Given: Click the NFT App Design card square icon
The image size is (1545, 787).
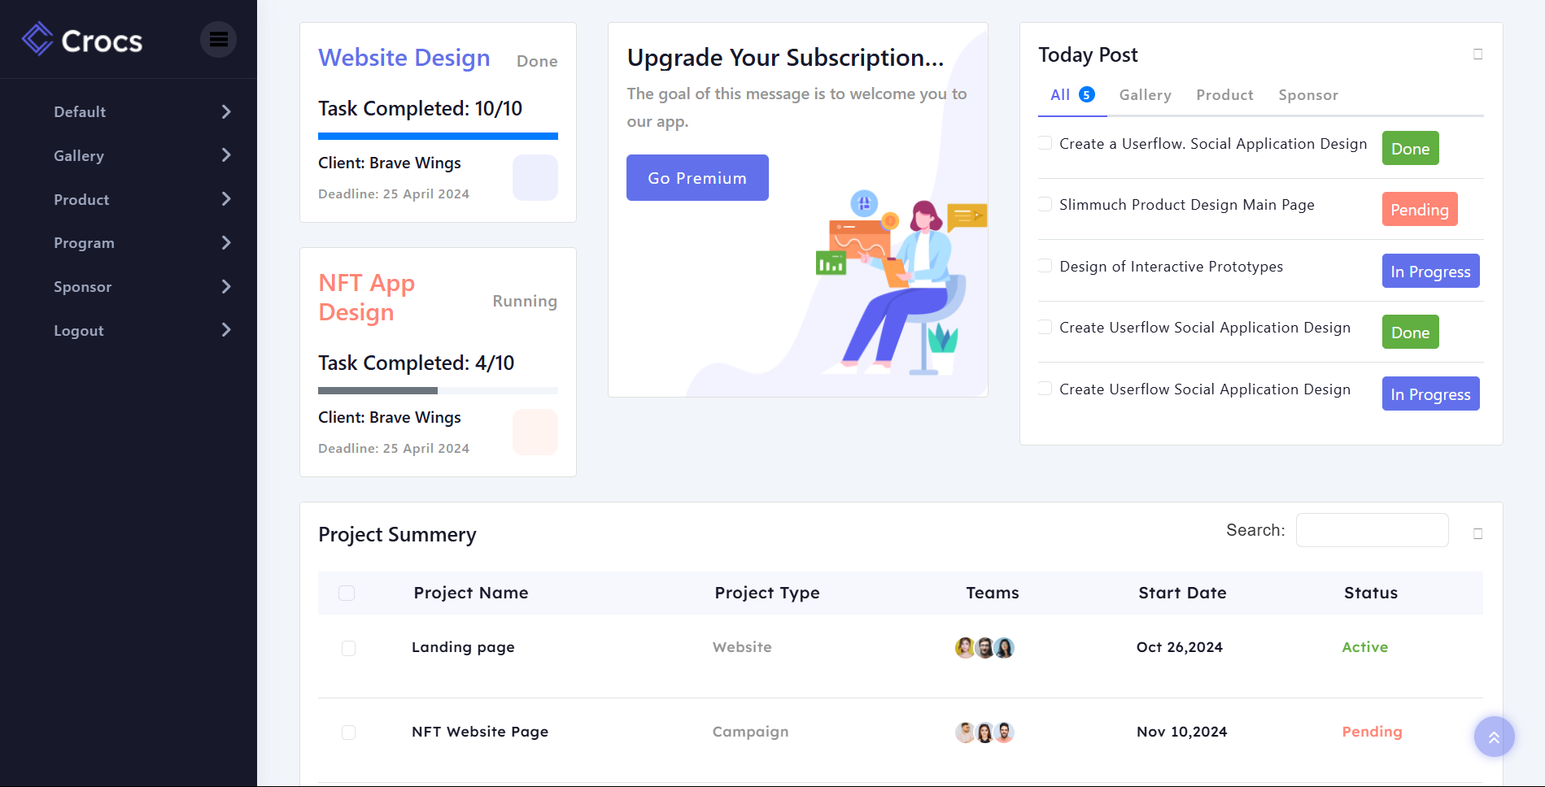Looking at the screenshot, I should (x=535, y=432).
